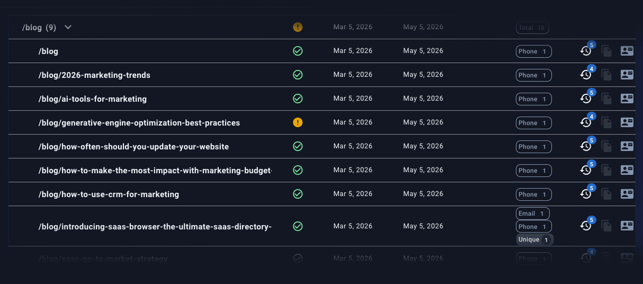
Task: Click copy page icon for /blog row
Action: (606, 51)
